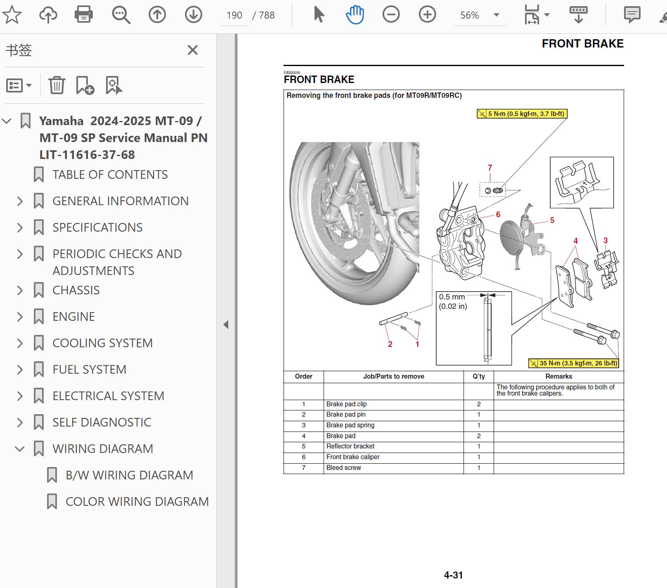Collapse the left navigation pane arrow
Image resolution: width=667 pixels, height=588 pixels.
coord(226,325)
